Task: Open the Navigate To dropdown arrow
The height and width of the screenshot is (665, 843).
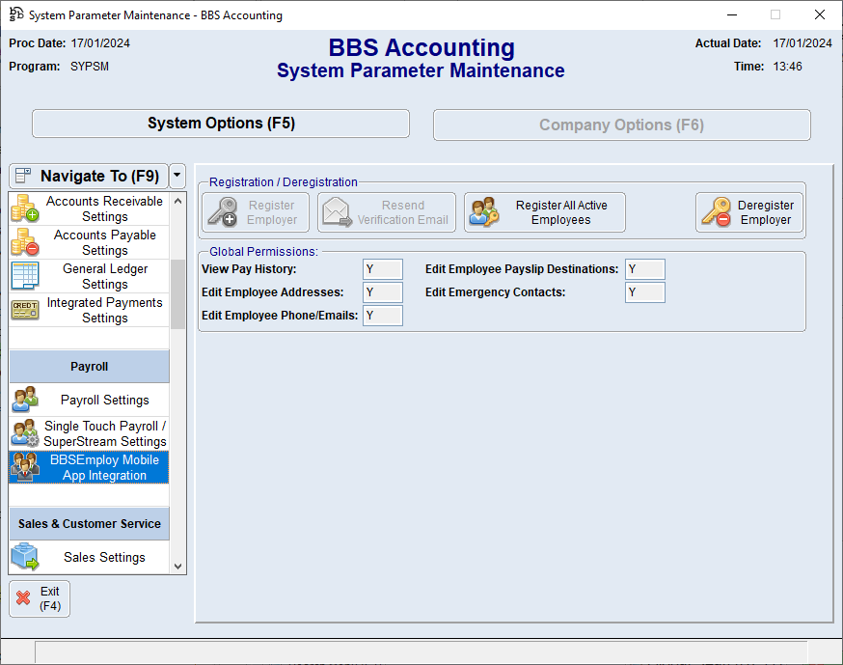Action: point(177,176)
